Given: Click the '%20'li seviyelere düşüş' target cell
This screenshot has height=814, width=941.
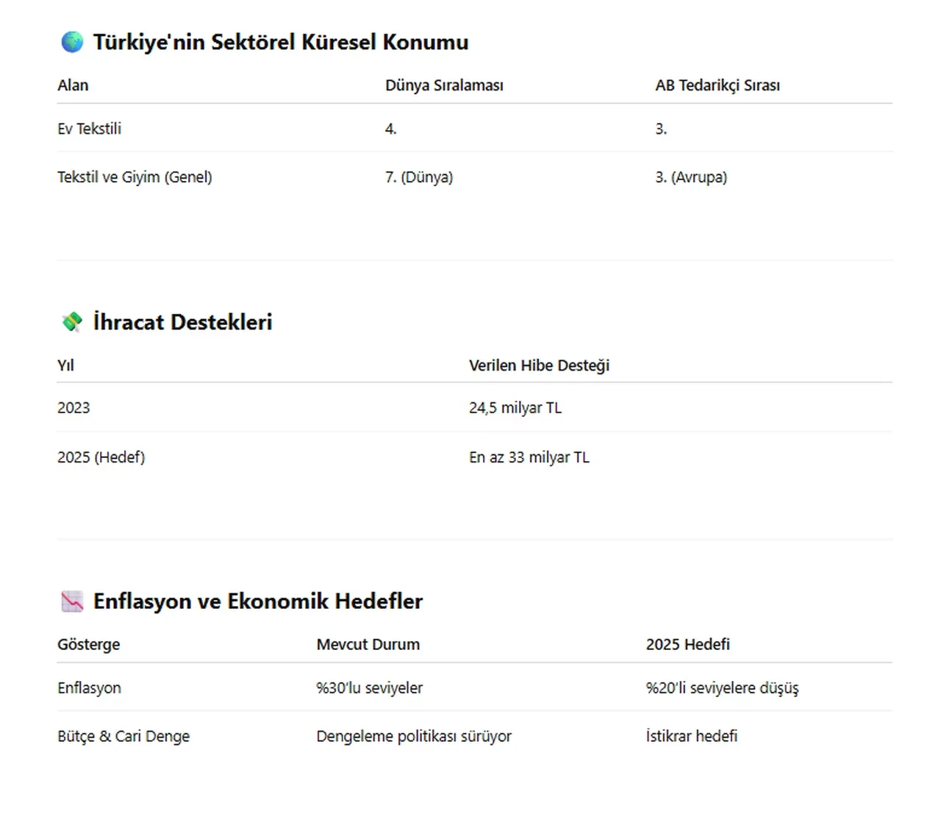Looking at the screenshot, I should click(x=722, y=688).
